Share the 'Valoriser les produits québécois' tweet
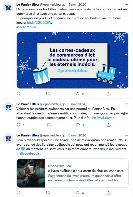The width and height of the screenshot is (133, 197). coord(109,125)
